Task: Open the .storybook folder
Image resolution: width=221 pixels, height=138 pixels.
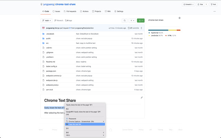Action: coord(50,34)
